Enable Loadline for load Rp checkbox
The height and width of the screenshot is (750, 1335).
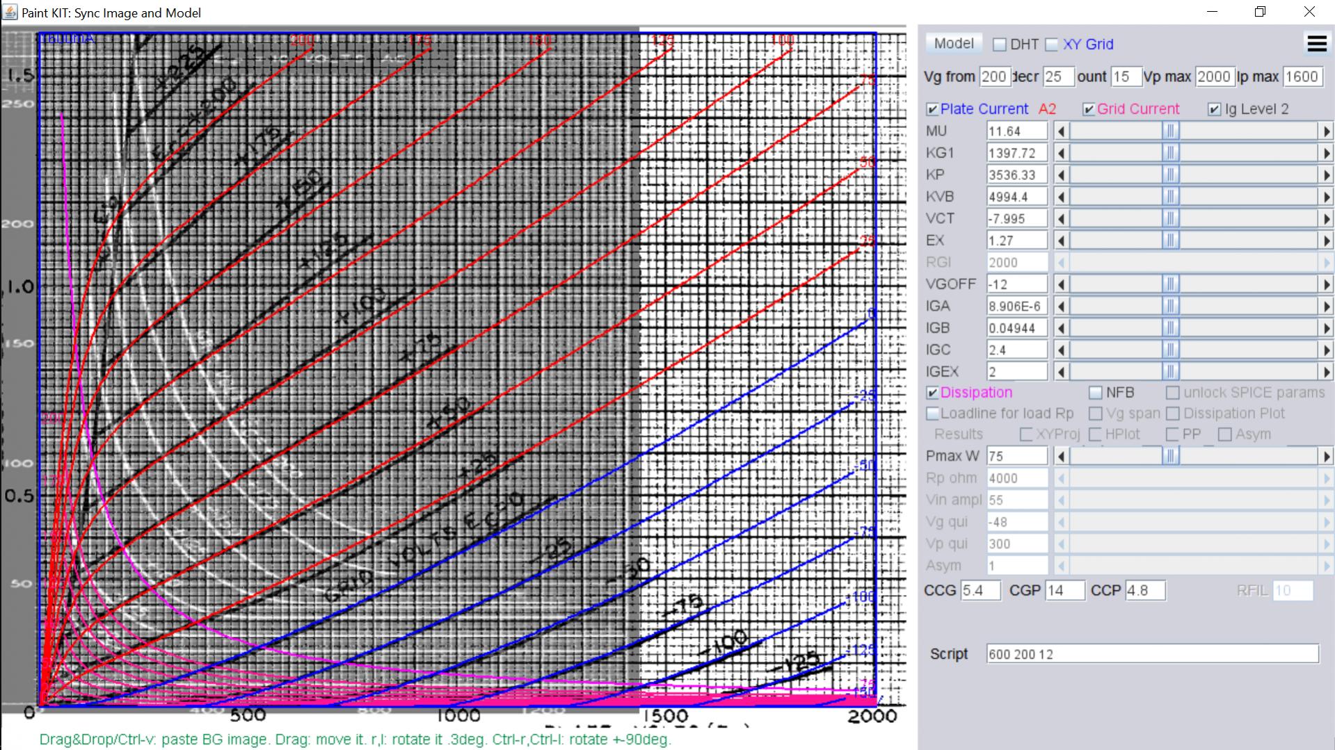932,414
